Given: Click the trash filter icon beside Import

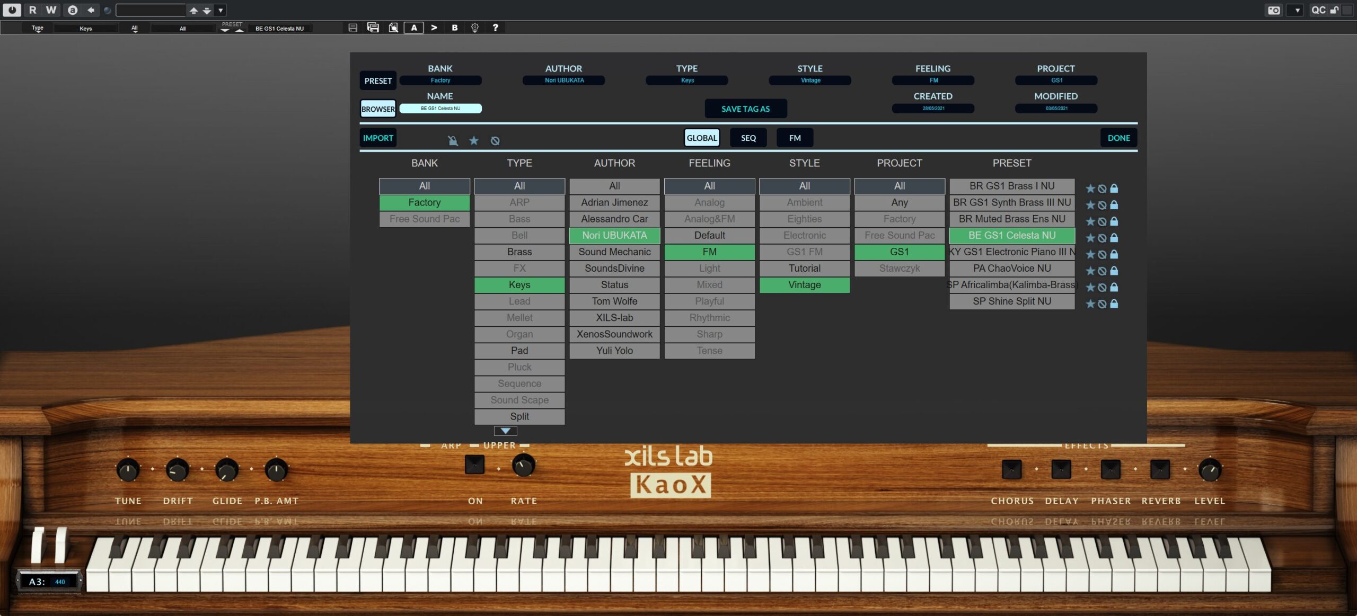Looking at the screenshot, I should [453, 140].
